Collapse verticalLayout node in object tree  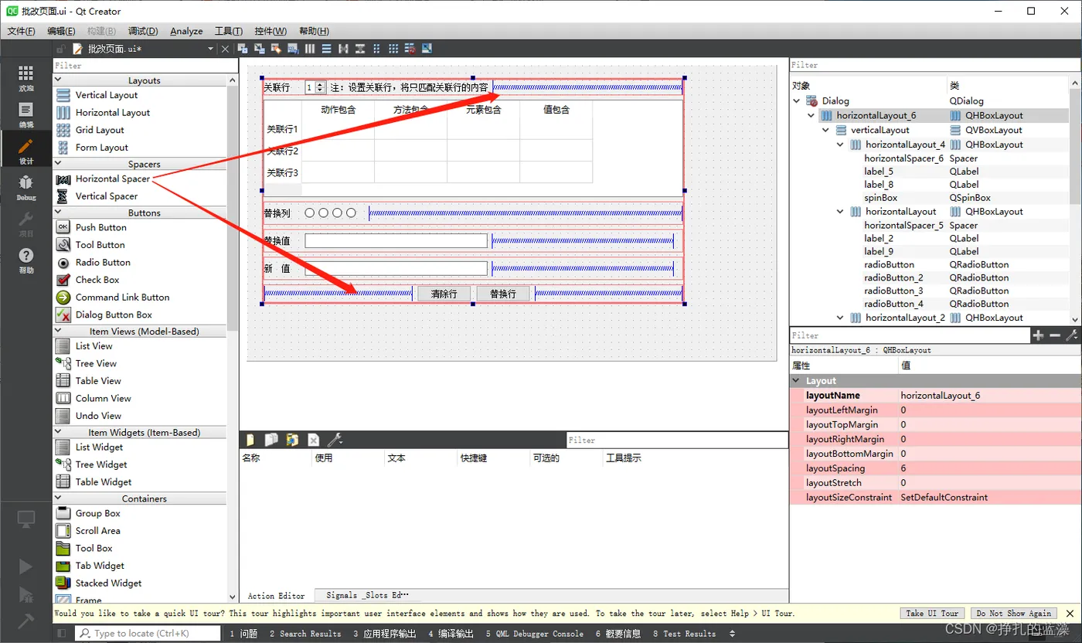point(826,130)
